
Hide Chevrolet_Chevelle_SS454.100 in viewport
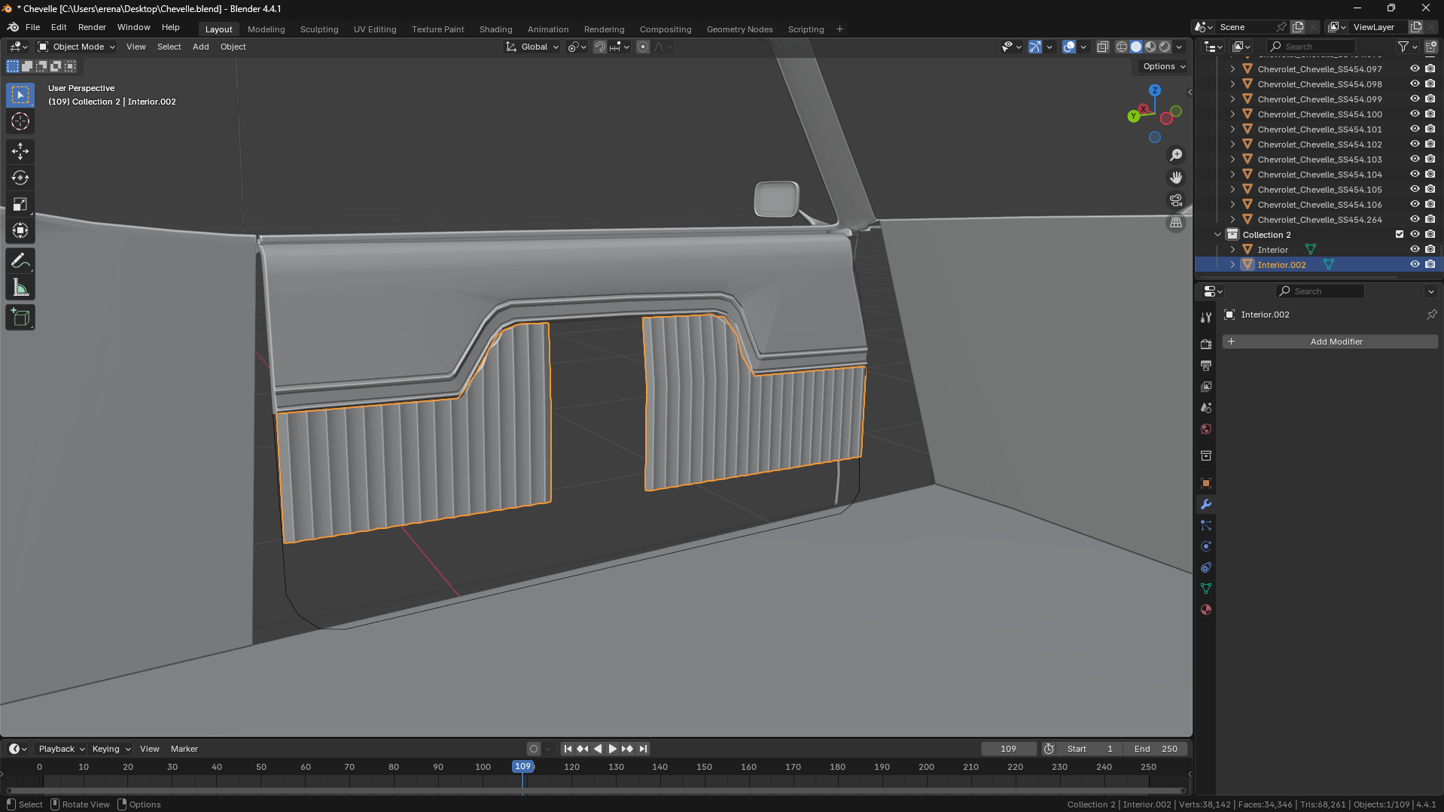coord(1415,114)
